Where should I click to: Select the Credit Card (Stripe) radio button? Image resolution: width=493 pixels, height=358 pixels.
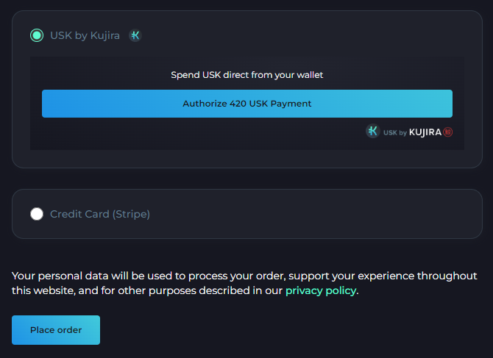[37, 214]
